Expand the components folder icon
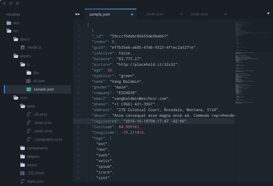The width and height of the screenshot is (273, 186). (23, 148)
